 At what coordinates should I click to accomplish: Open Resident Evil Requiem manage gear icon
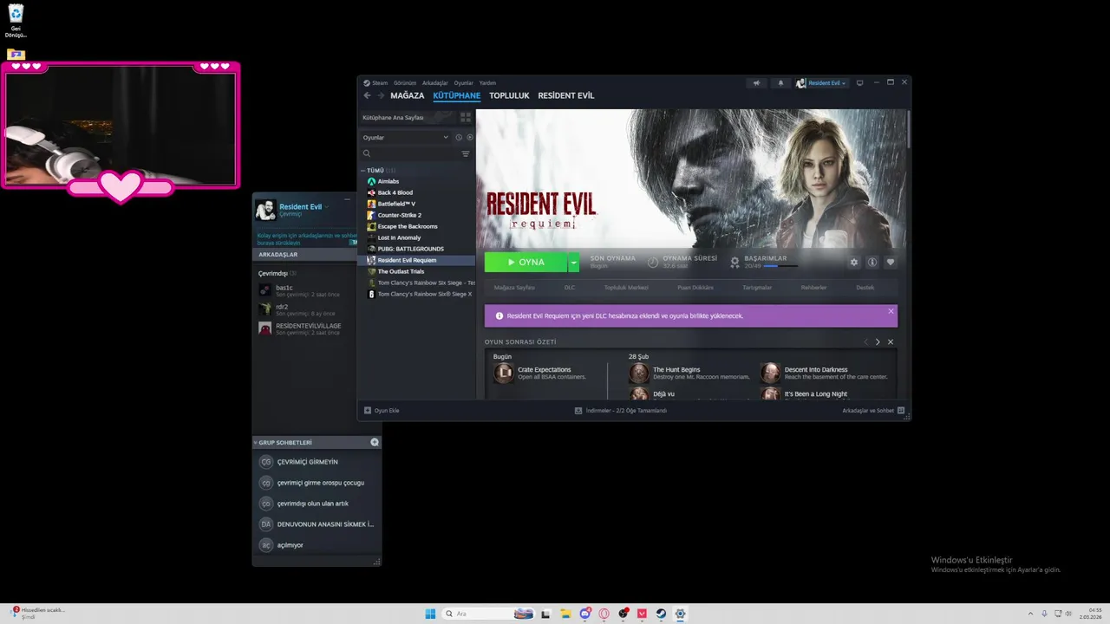[x=854, y=263]
